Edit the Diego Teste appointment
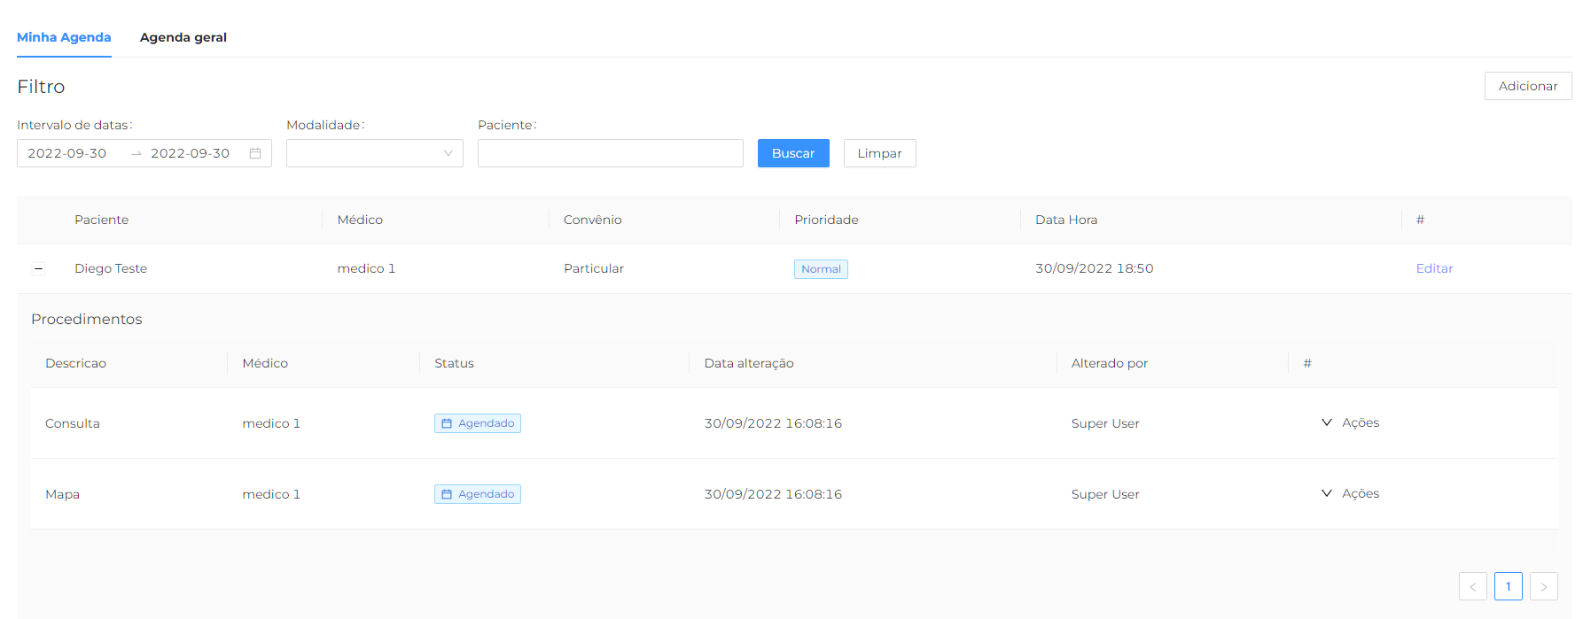The height and width of the screenshot is (619, 1583). coord(1434,268)
